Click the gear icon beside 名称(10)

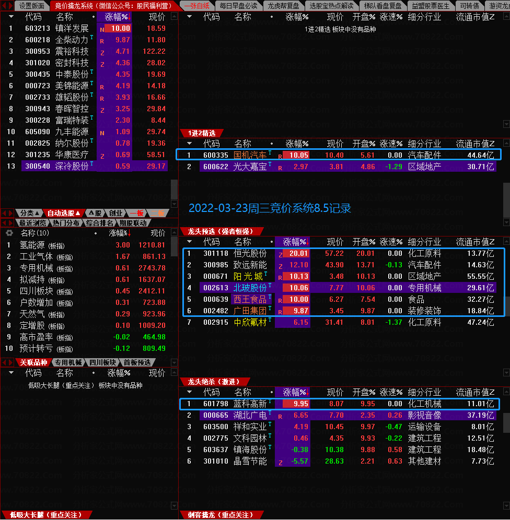coord(9,233)
